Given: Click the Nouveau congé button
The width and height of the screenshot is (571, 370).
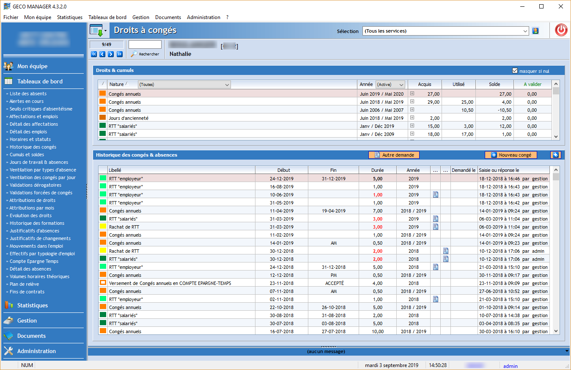Looking at the screenshot, I should click(511, 155).
